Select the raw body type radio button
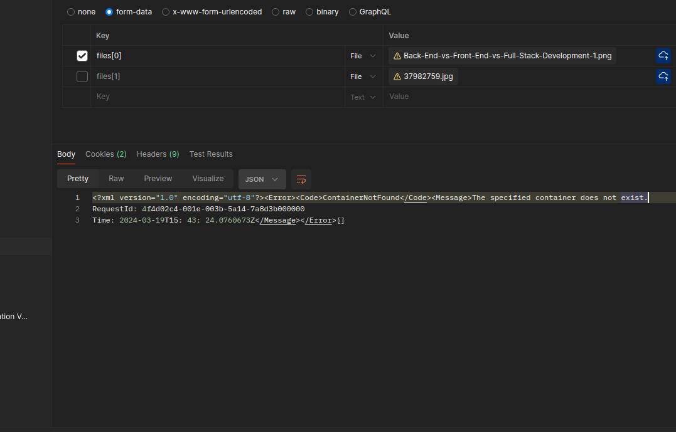The width and height of the screenshot is (676, 432). click(276, 12)
